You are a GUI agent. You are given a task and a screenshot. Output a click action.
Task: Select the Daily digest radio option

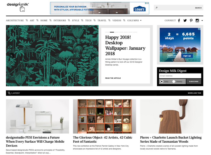pyautogui.click(x=162, y=81)
